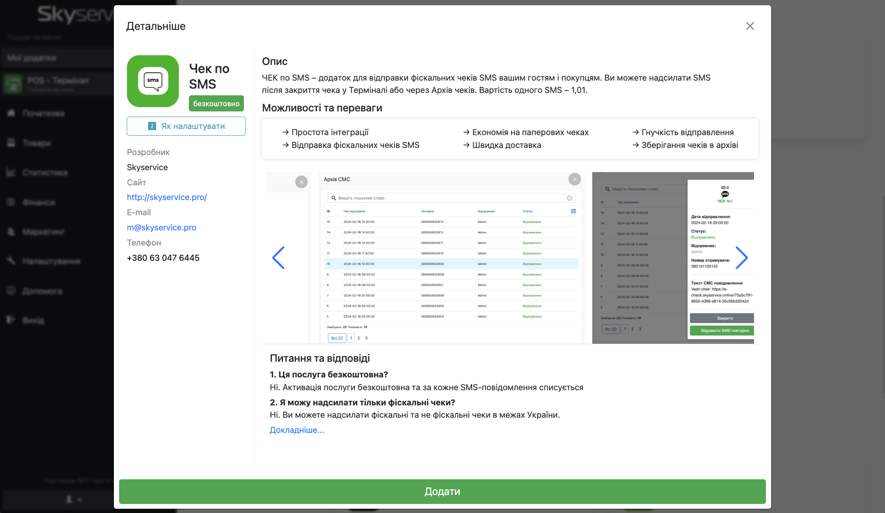Screen dimensions: 885x513
Task: Open the Докладніше... link
Action: (297, 430)
